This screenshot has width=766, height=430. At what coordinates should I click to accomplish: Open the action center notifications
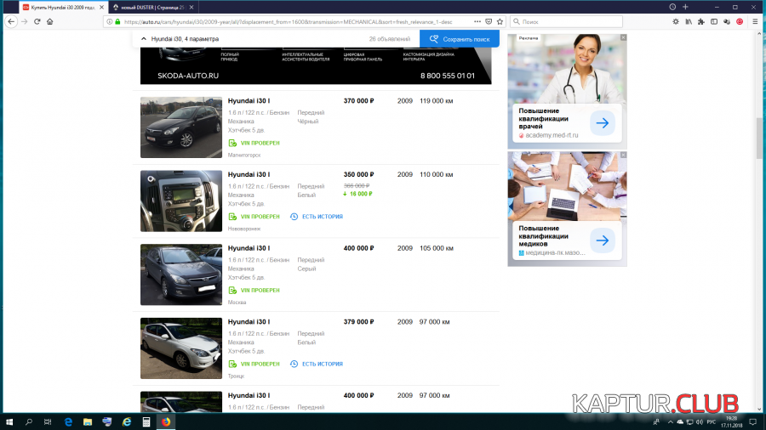click(x=753, y=422)
